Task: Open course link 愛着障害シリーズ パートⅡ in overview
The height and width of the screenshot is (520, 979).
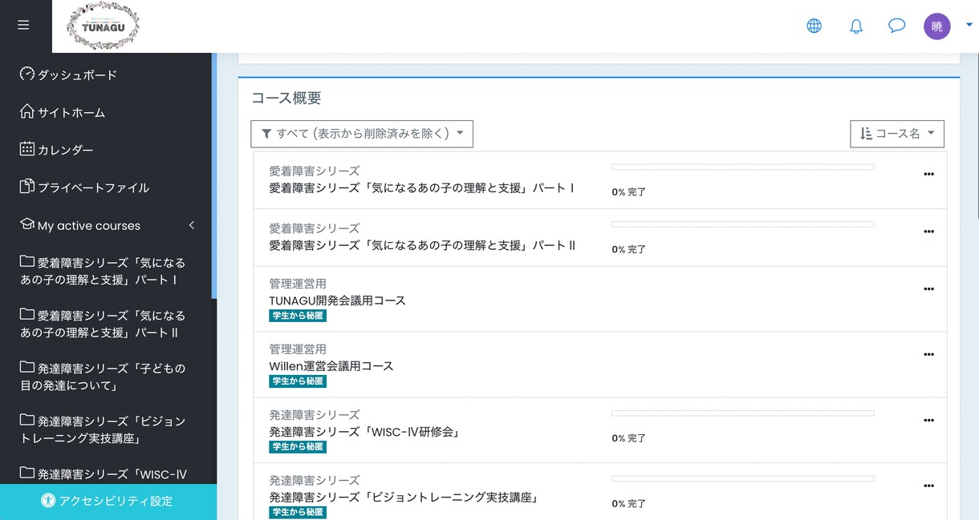Action: [422, 245]
